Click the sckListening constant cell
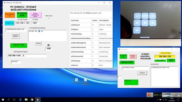 [x=80, y=34]
